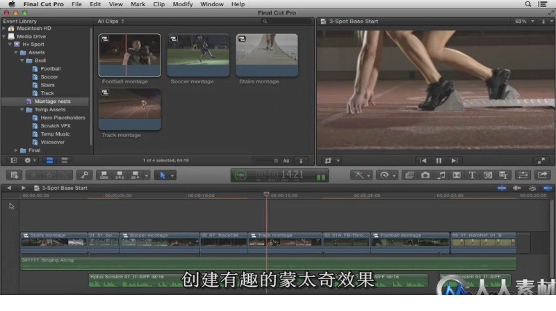Switch browser to filmstrip view
This screenshot has width=556, height=311.
pos(49,161)
